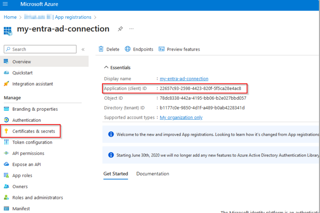Screen dimensions: 320x213
Task: Click the App roles icon
Action: [6, 175]
